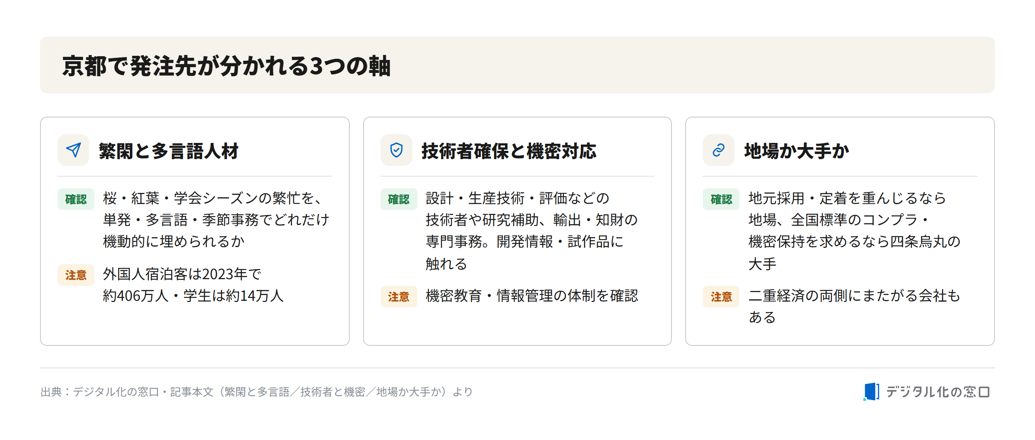This screenshot has width=1035, height=440.
Task: Click the 出典 source citation line
Action: click(x=257, y=392)
